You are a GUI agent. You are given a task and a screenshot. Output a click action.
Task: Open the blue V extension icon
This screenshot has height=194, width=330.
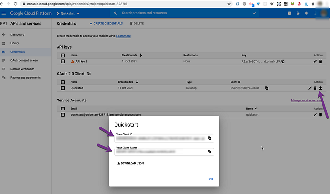tap(258, 4)
